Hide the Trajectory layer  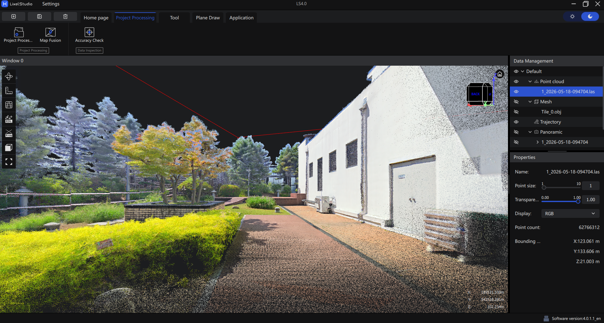point(516,122)
